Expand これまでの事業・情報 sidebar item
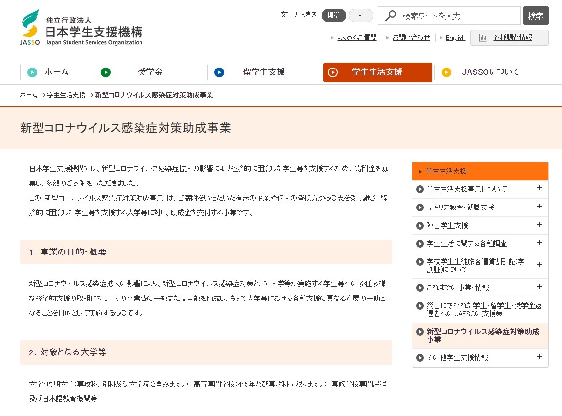The width and height of the screenshot is (562, 416). [x=539, y=287]
